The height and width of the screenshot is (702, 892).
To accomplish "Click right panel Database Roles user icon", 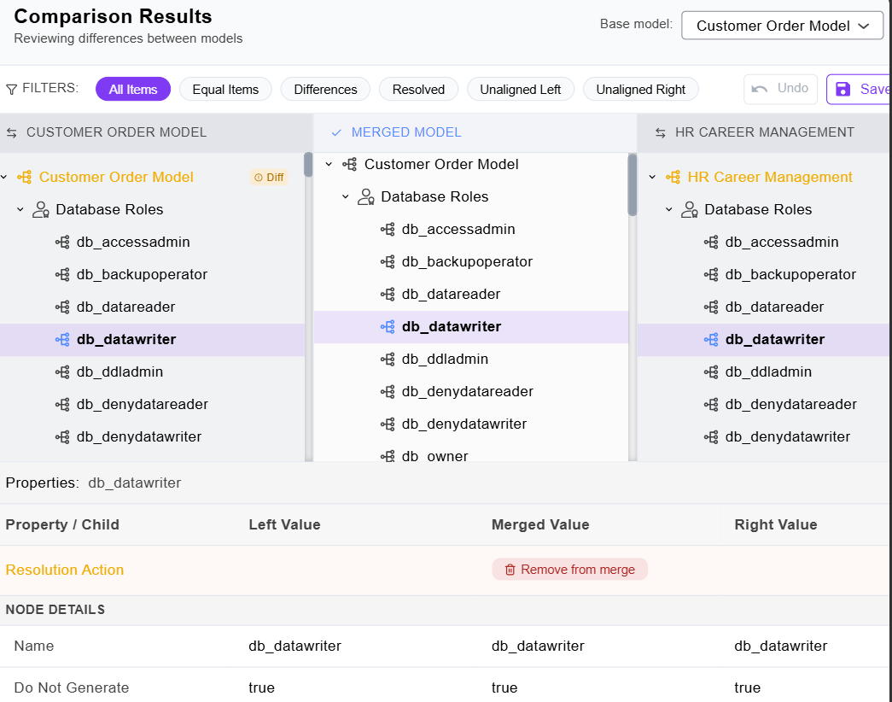I will (x=690, y=209).
